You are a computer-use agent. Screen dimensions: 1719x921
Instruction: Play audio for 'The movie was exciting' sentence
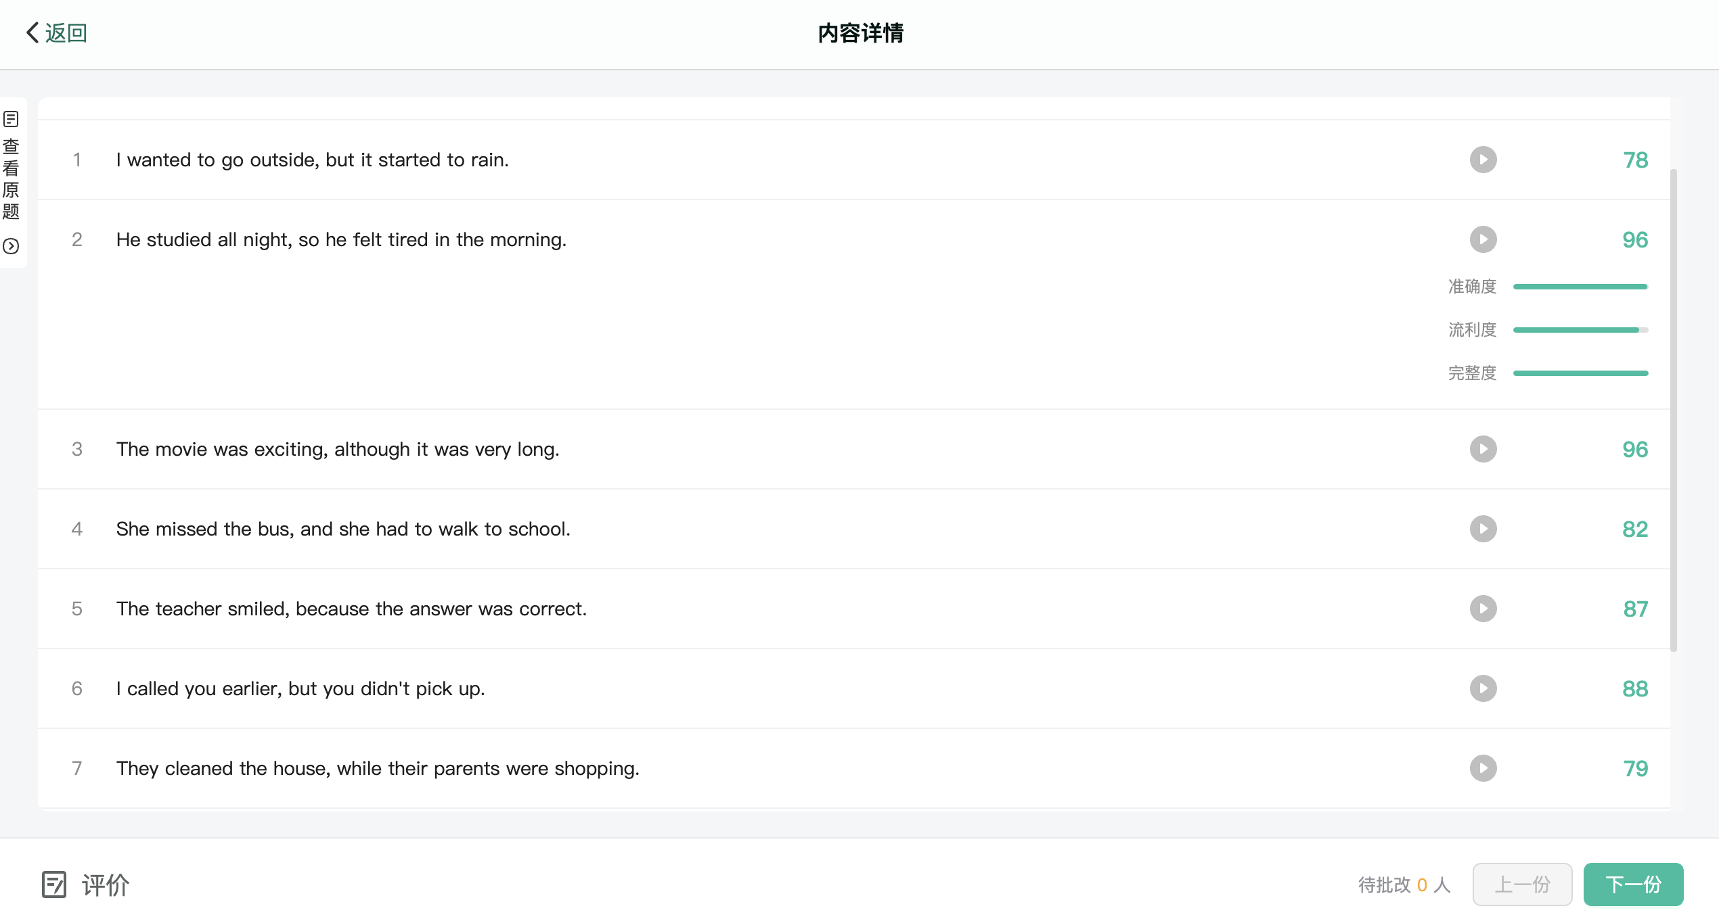point(1483,449)
